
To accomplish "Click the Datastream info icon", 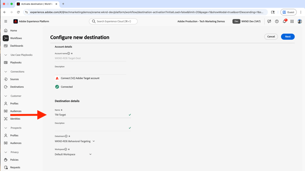I will (x=66, y=136).
